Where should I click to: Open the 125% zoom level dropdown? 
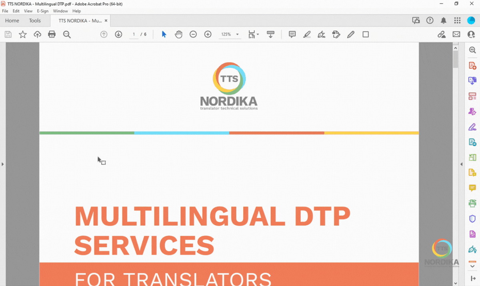coord(230,34)
